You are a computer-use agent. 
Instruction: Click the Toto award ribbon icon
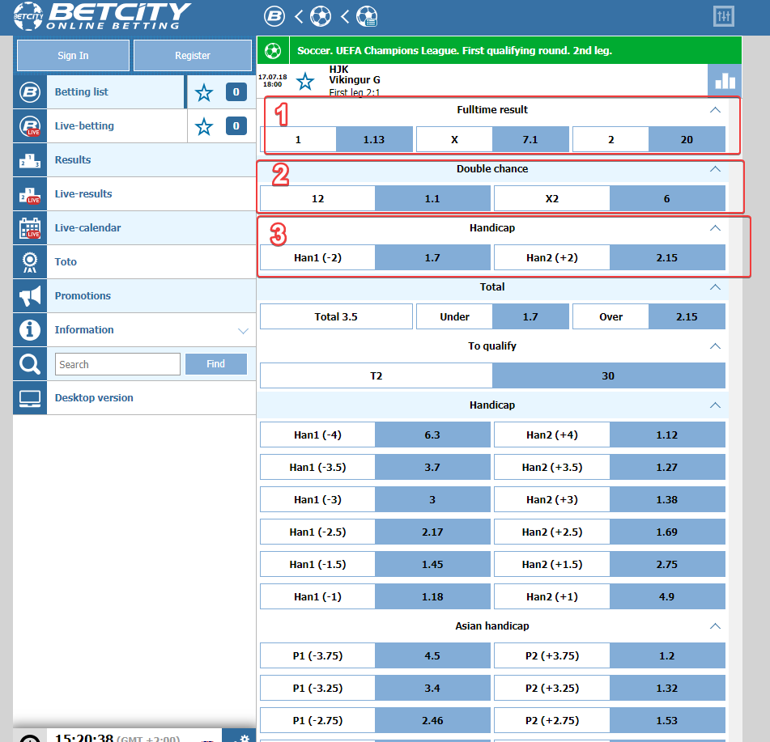pyautogui.click(x=30, y=262)
